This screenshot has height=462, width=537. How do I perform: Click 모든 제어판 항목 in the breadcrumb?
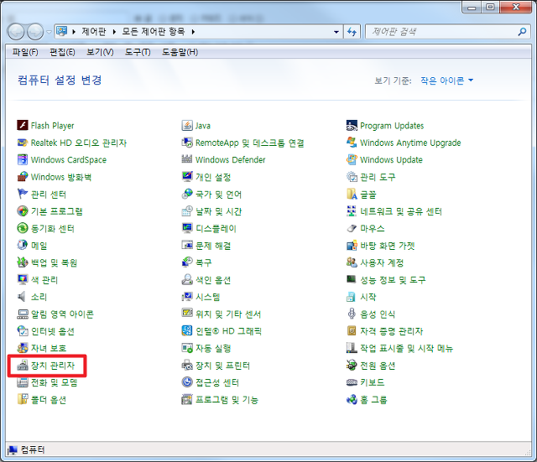click(x=154, y=32)
